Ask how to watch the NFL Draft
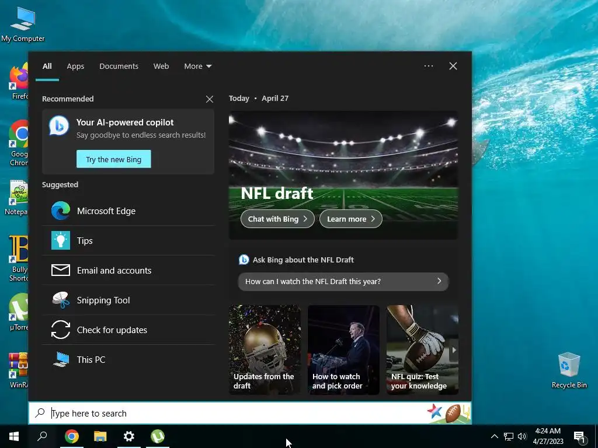 [343, 282]
